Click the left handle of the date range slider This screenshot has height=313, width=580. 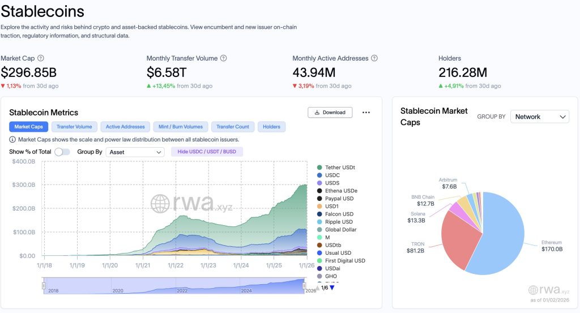coord(44,286)
